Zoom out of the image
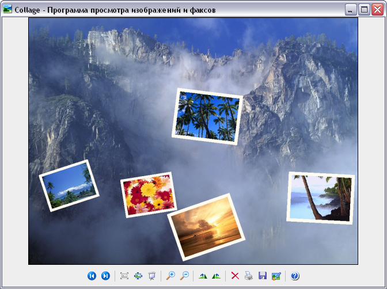 (184, 276)
